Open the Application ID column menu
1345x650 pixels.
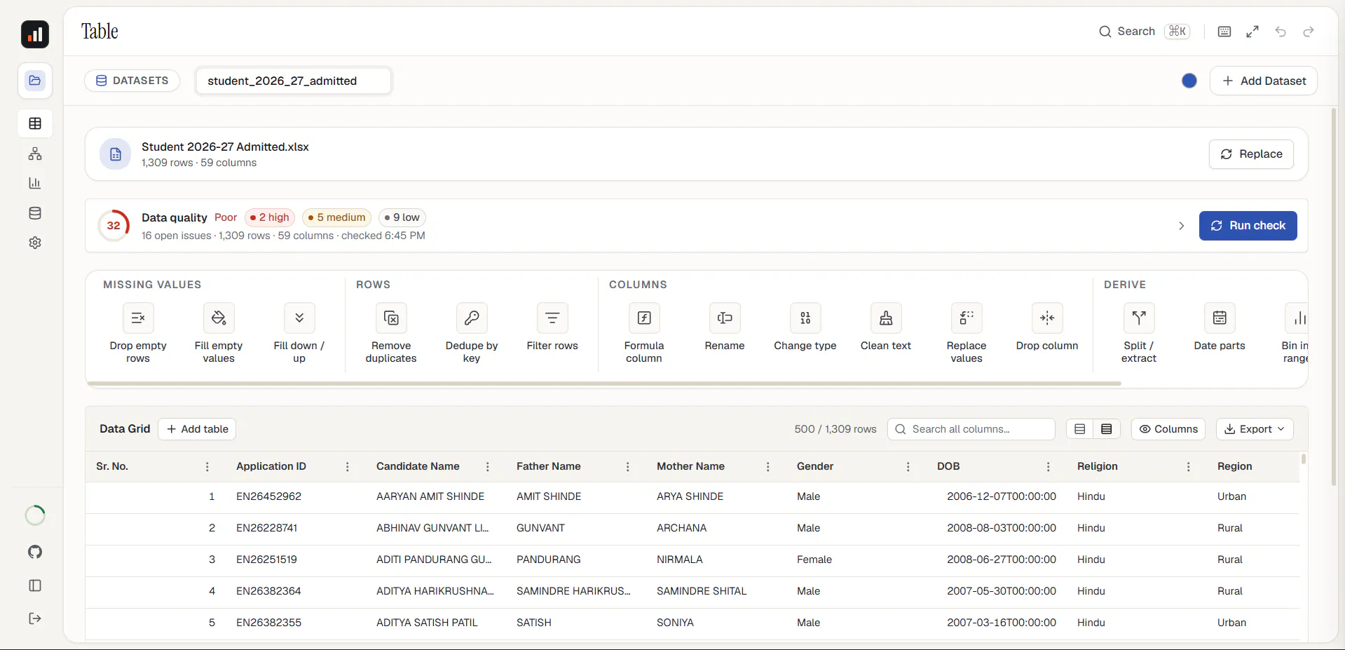347,467
